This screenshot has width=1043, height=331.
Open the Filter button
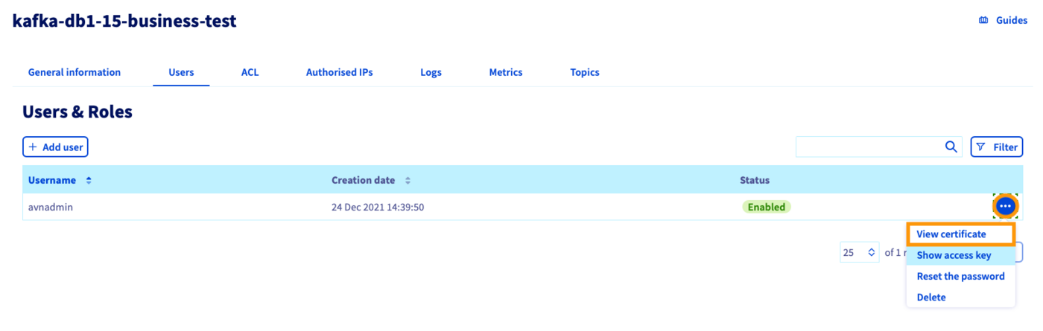(997, 147)
